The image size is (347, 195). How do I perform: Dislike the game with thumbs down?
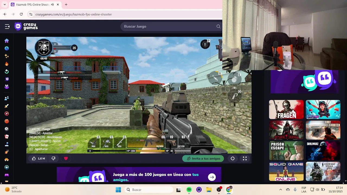(53, 158)
